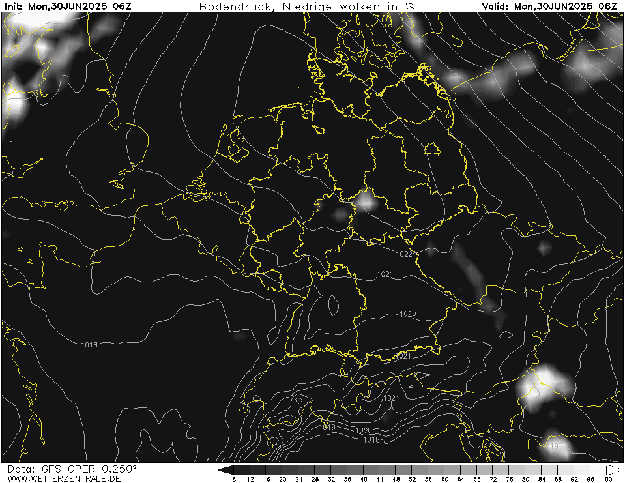Click the colorbar value 84
Screen dimensions: 625x483
click(542, 479)
